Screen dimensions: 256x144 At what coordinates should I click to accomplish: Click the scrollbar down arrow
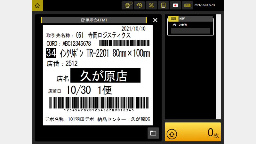click(218, 118)
